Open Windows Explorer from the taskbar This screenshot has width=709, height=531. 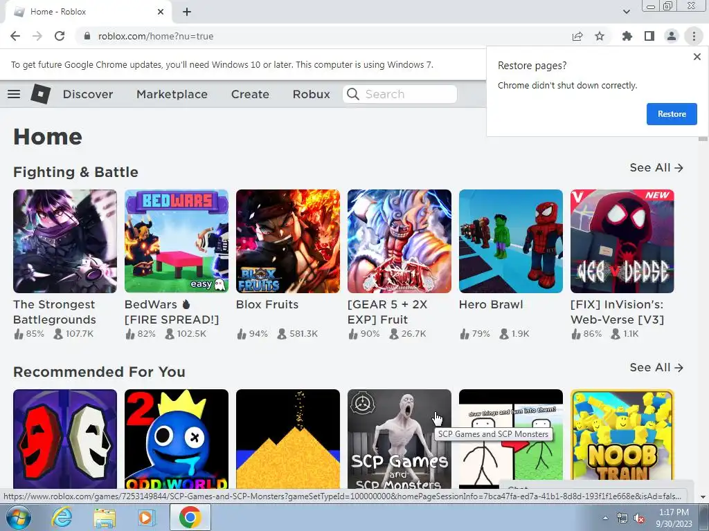tap(104, 518)
